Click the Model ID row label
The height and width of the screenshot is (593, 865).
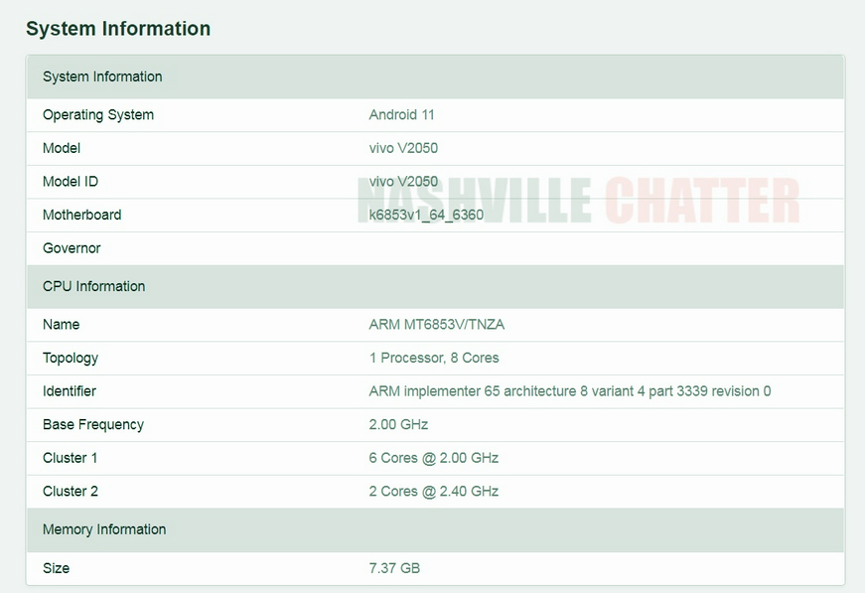point(71,182)
